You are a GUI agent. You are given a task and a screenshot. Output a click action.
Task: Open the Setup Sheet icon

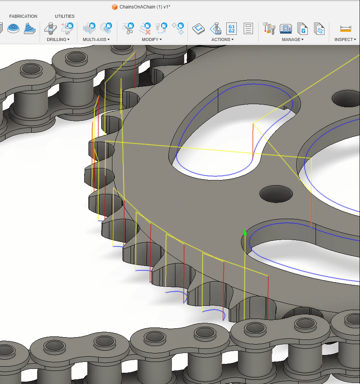[248, 28]
